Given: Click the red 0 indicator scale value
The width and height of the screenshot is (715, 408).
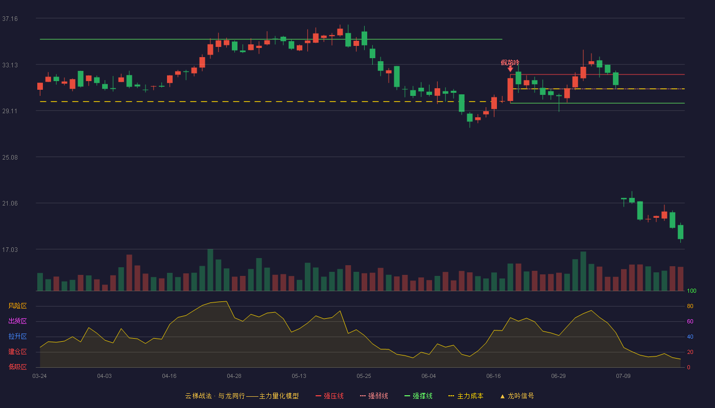Looking at the screenshot, I should [x=688, y=367].
